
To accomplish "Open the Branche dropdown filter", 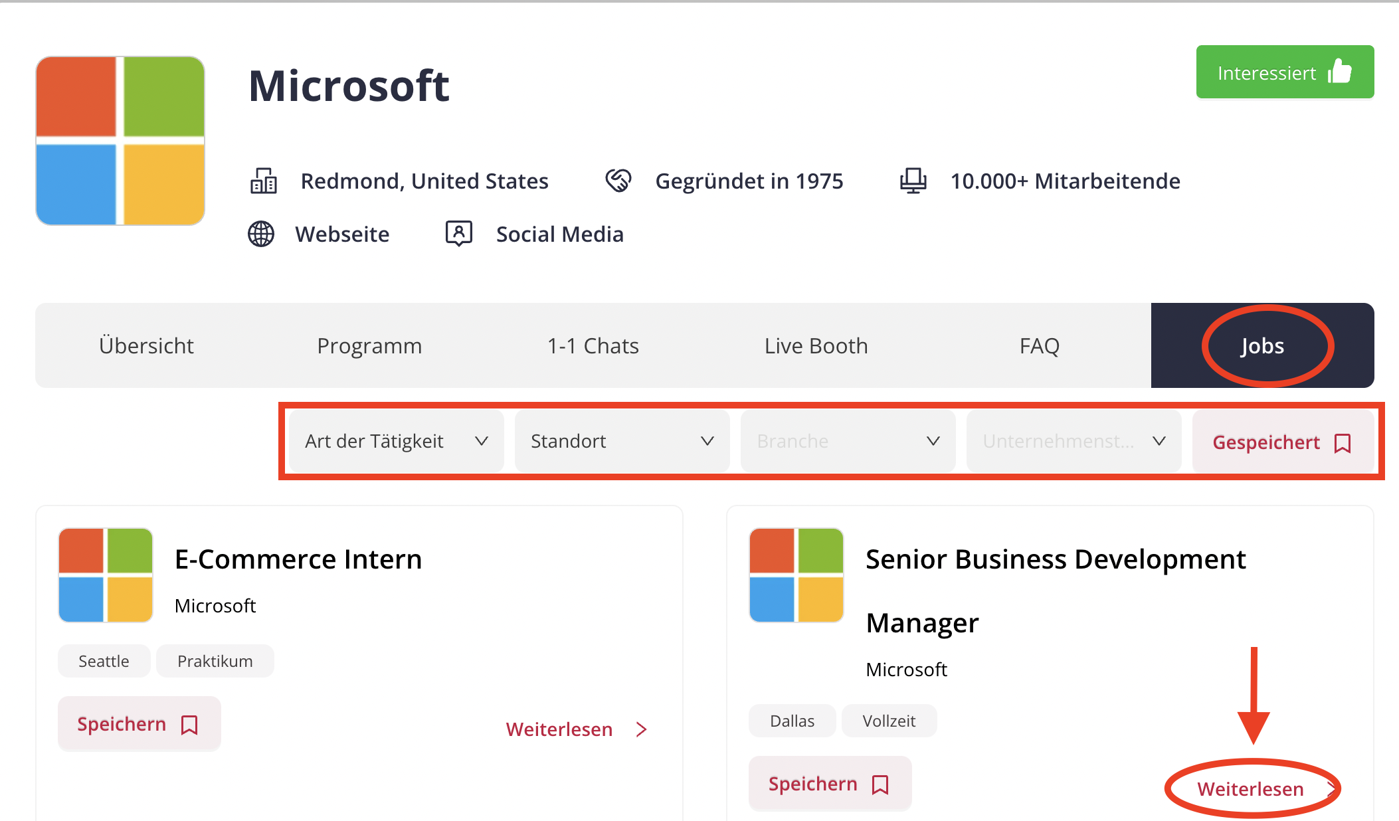I will (x=848, y=441).
